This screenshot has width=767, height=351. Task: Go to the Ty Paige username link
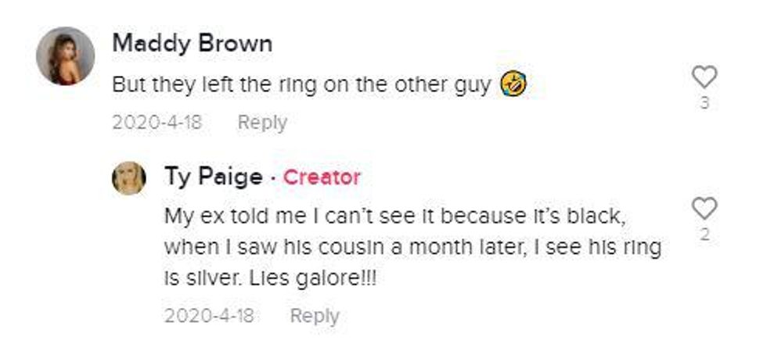tap(213, 177)
